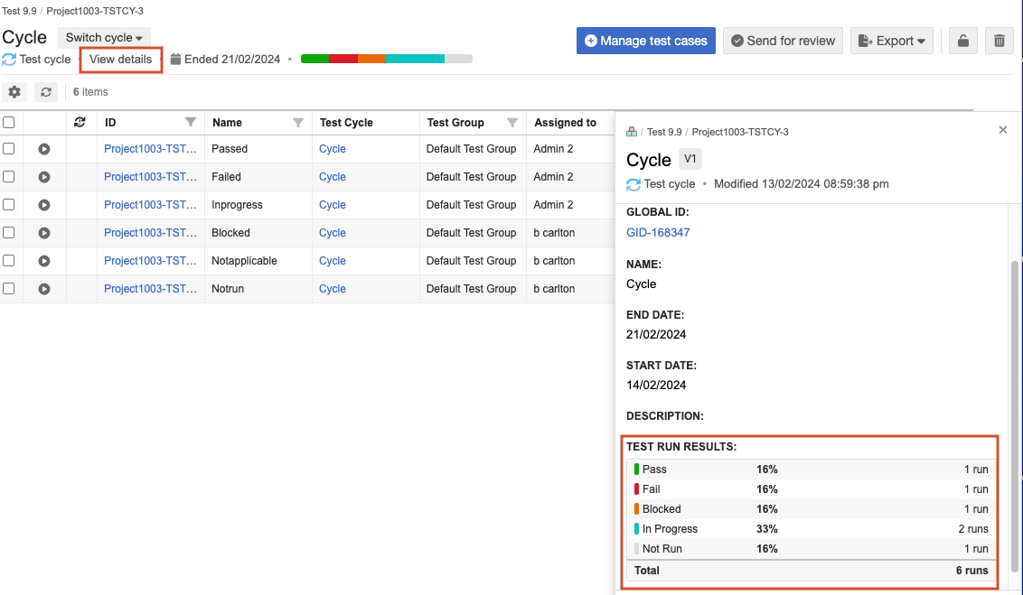Open filter on ID column
The width and height of the screenshot is (1023, 595).
tap(191, 122)
